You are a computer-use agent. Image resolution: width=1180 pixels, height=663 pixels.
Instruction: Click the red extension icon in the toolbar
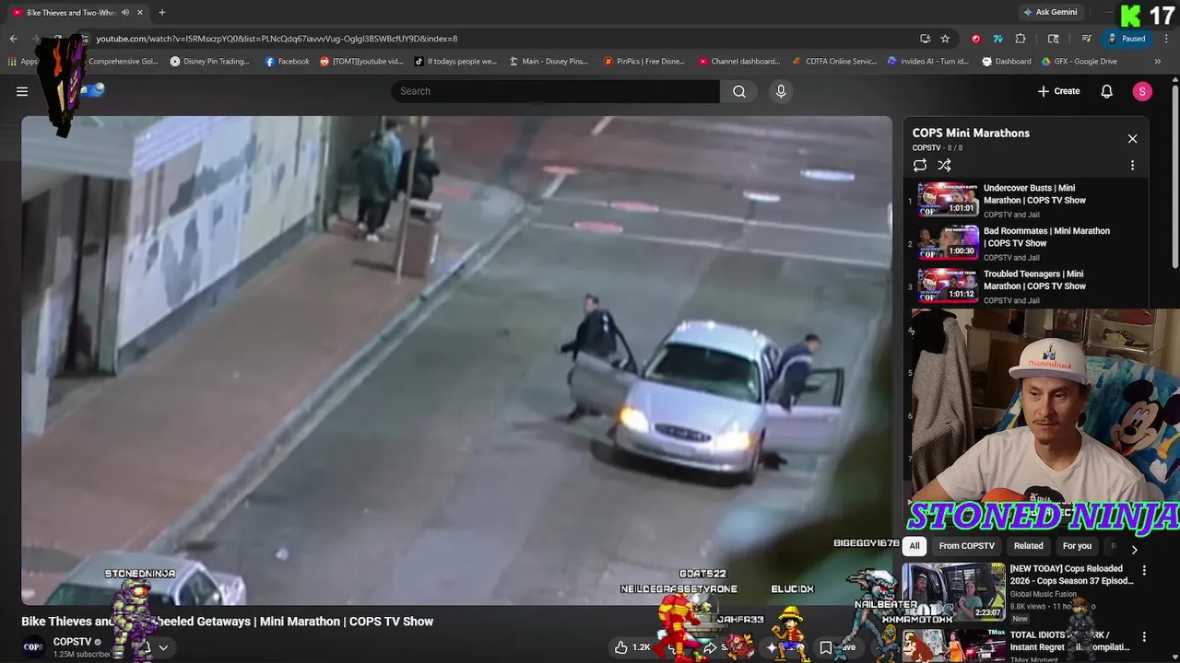coord(975,39)
